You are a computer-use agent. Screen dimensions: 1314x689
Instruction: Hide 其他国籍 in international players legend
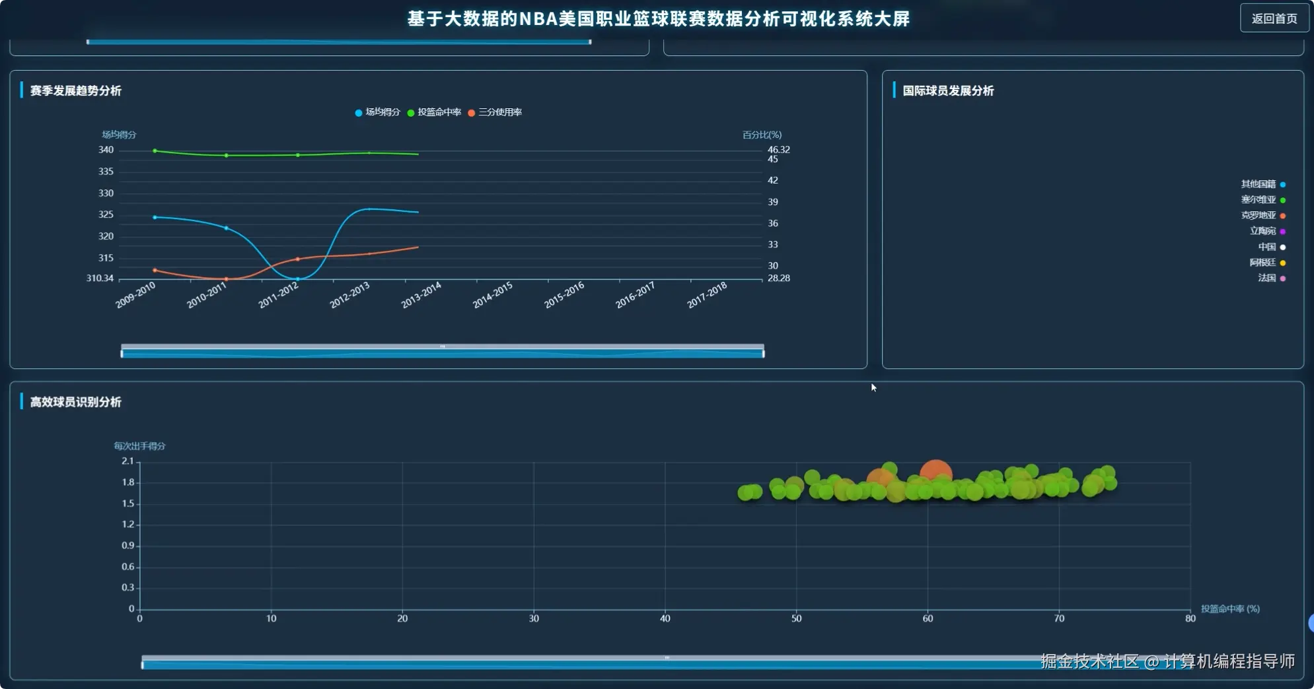click(x=1263, y=184)
